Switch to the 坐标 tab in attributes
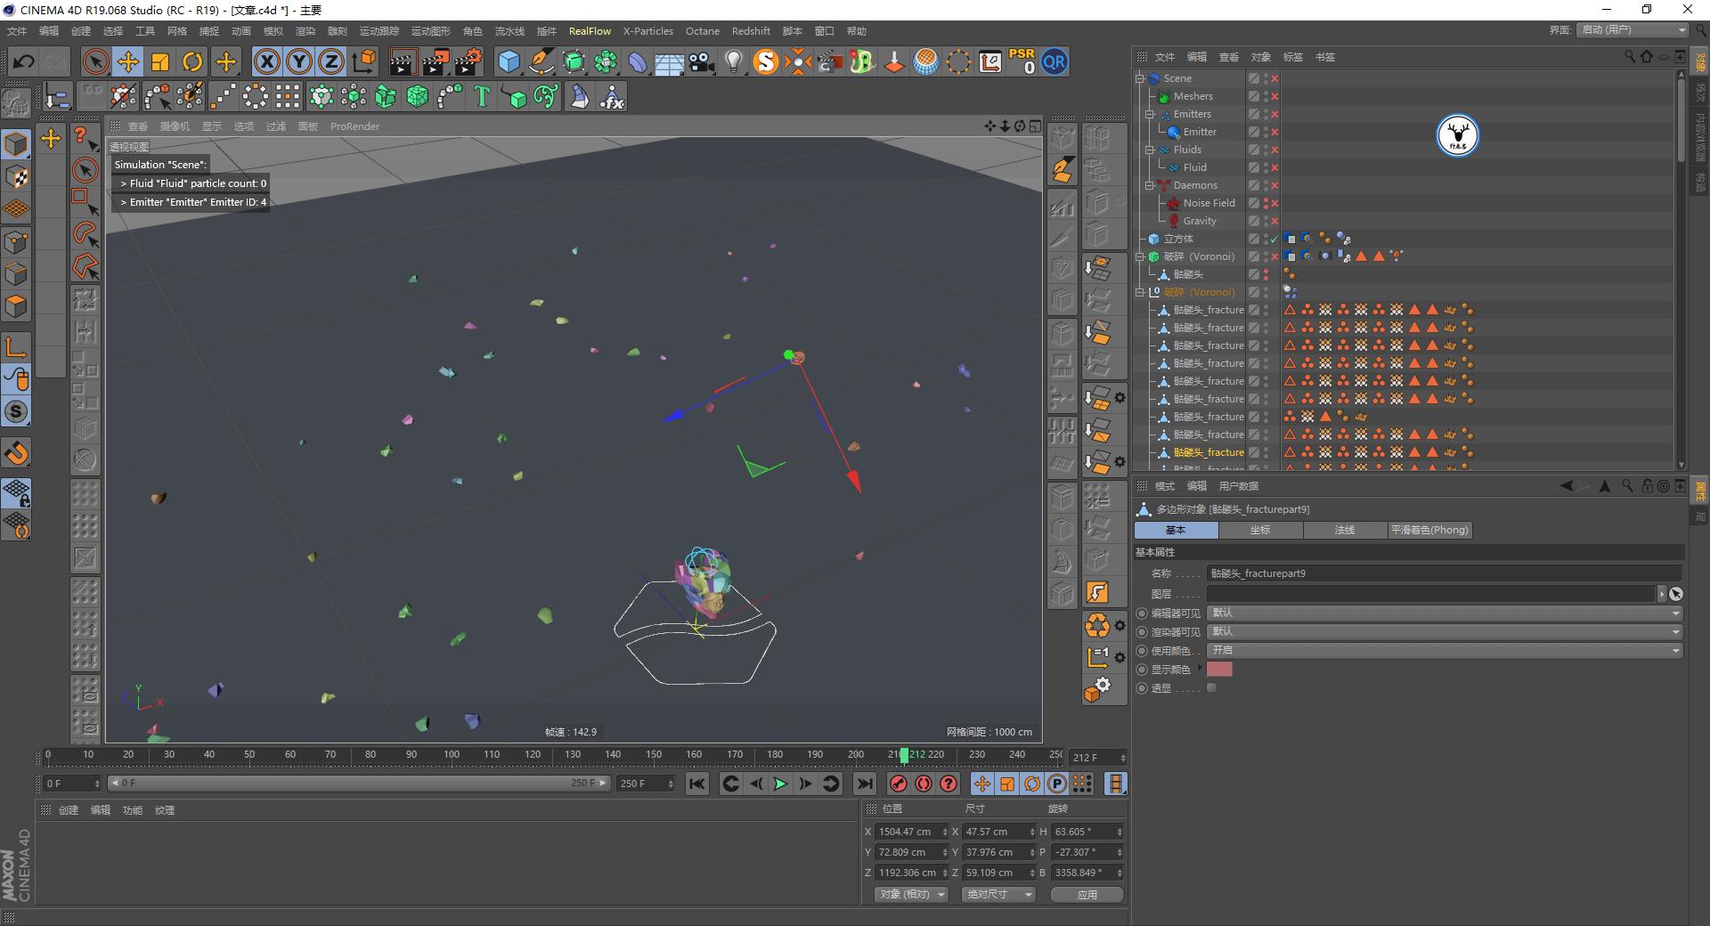The image size is (1710, 926). tap(1259, 530)
